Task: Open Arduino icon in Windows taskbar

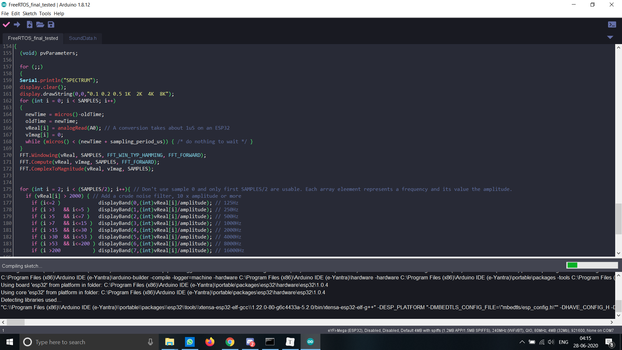Action: (x=310, y=342)
